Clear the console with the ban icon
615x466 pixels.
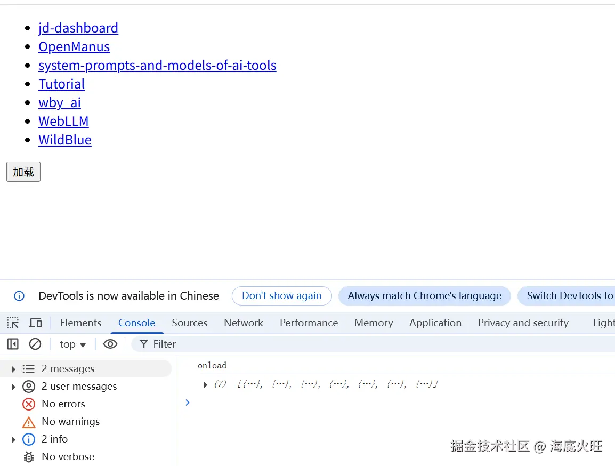click(x=35, y=344)
